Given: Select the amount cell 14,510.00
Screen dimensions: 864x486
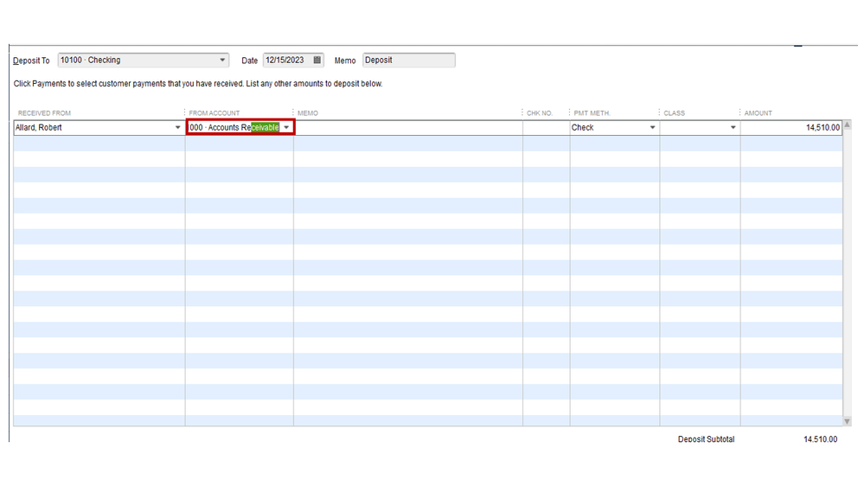Looking at the screenshot, I should [x=791, y=127].
